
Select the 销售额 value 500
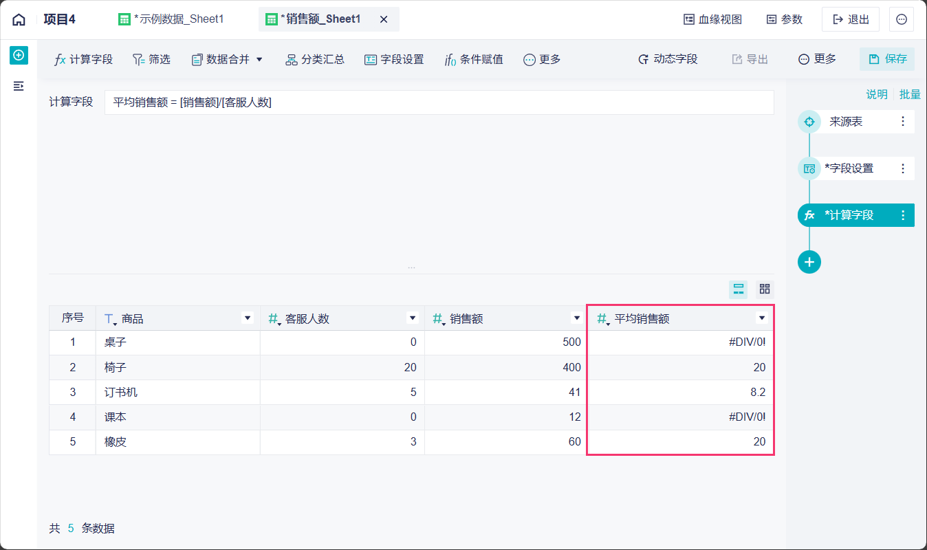(505, 342)
